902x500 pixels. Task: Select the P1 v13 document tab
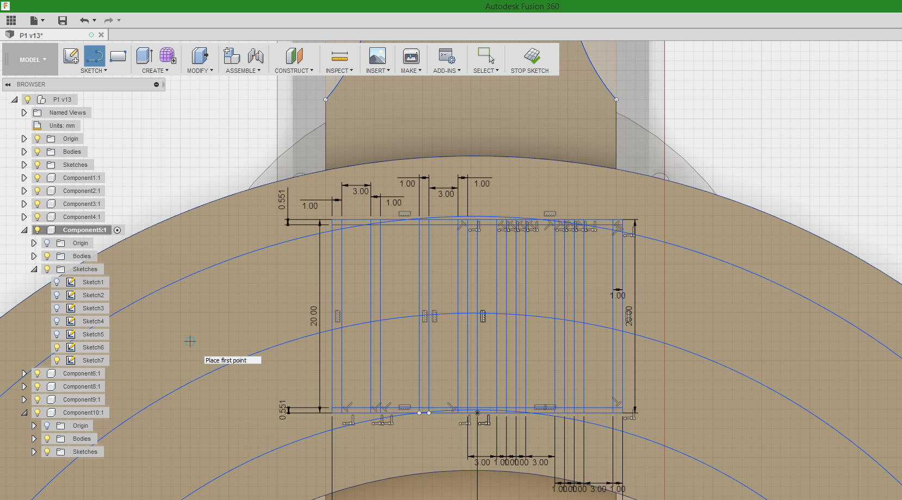(x=31, y=35)
